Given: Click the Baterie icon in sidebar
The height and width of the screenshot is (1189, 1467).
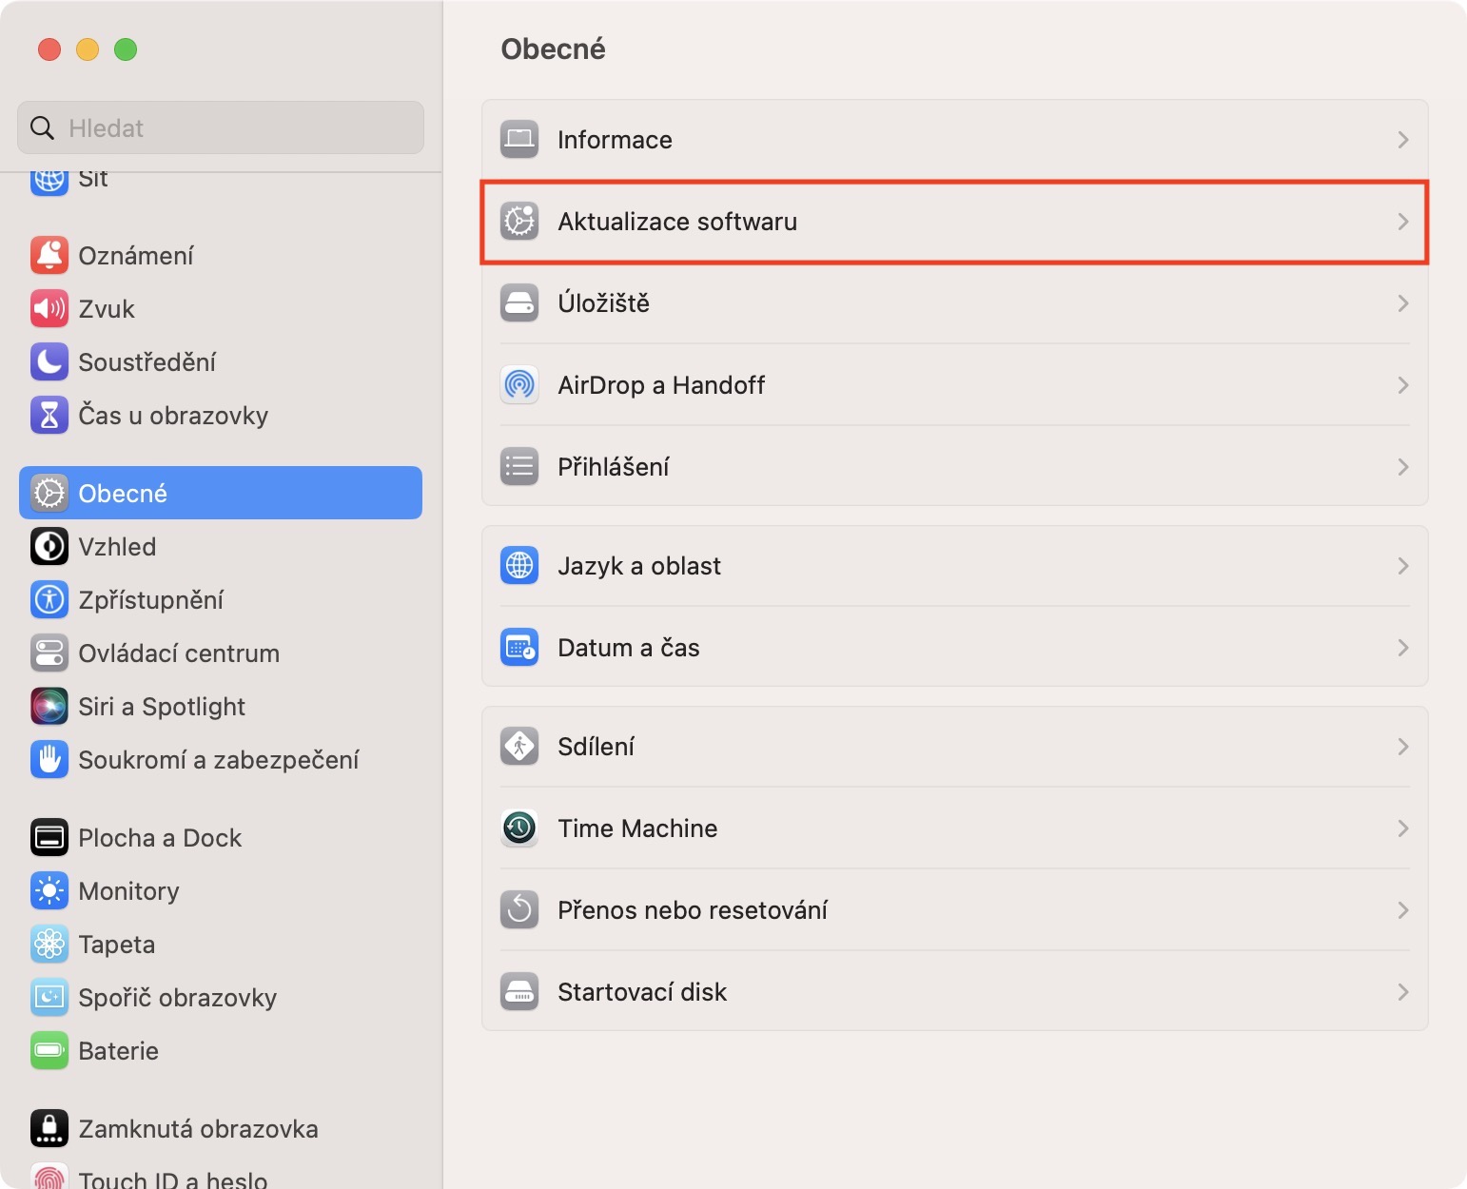Looking at the screenshot, I should (49, 1051).
